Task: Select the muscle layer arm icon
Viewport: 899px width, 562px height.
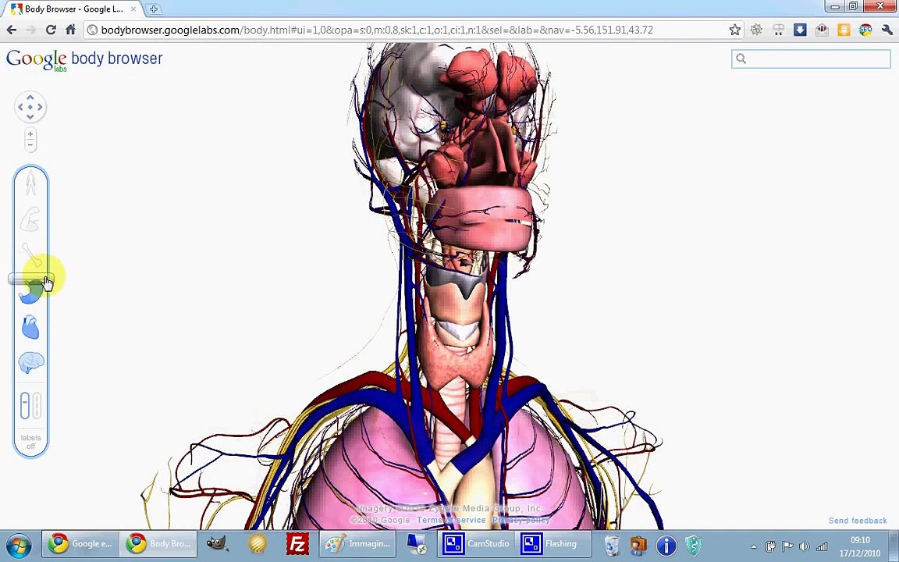Action: 30,219
